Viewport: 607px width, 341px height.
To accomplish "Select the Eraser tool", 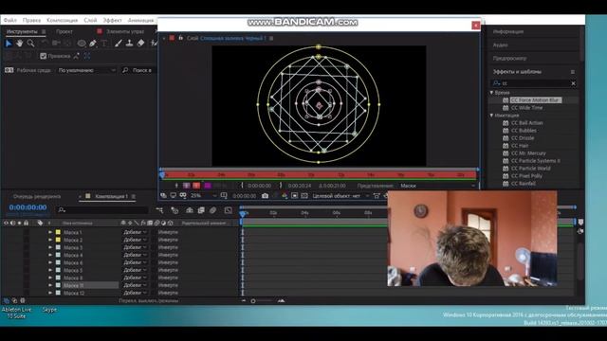I will click(x=140, y=44).
